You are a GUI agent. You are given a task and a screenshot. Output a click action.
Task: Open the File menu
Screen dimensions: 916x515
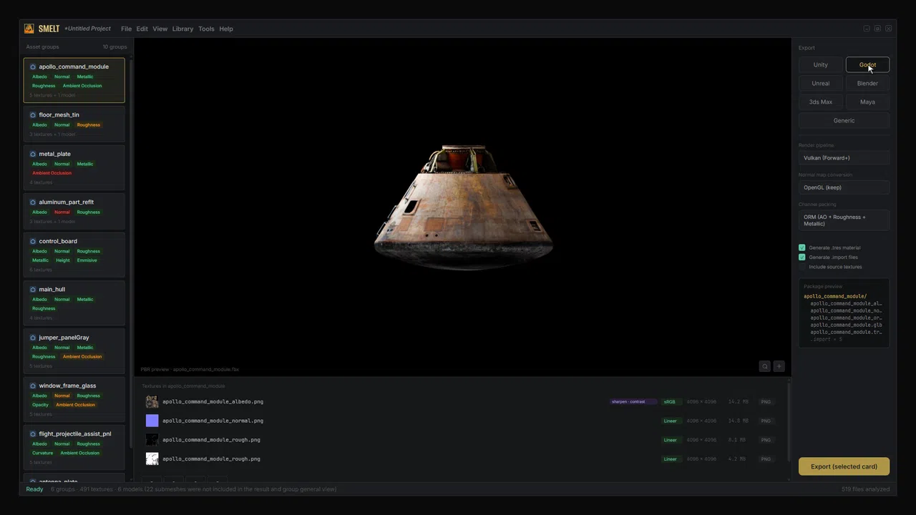126,29
